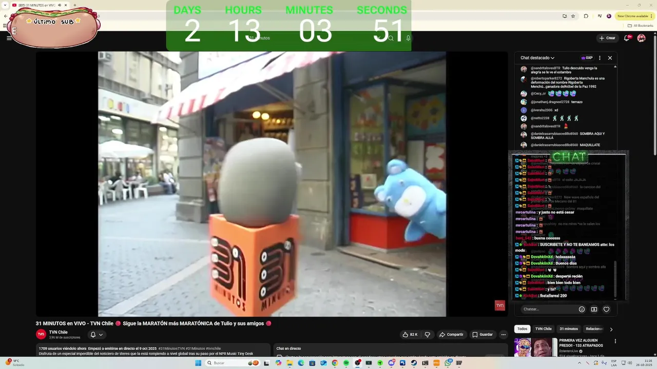657x369 pixels.
Task: Open Chrome extensions puzzle icon
Action: [586, 16]
